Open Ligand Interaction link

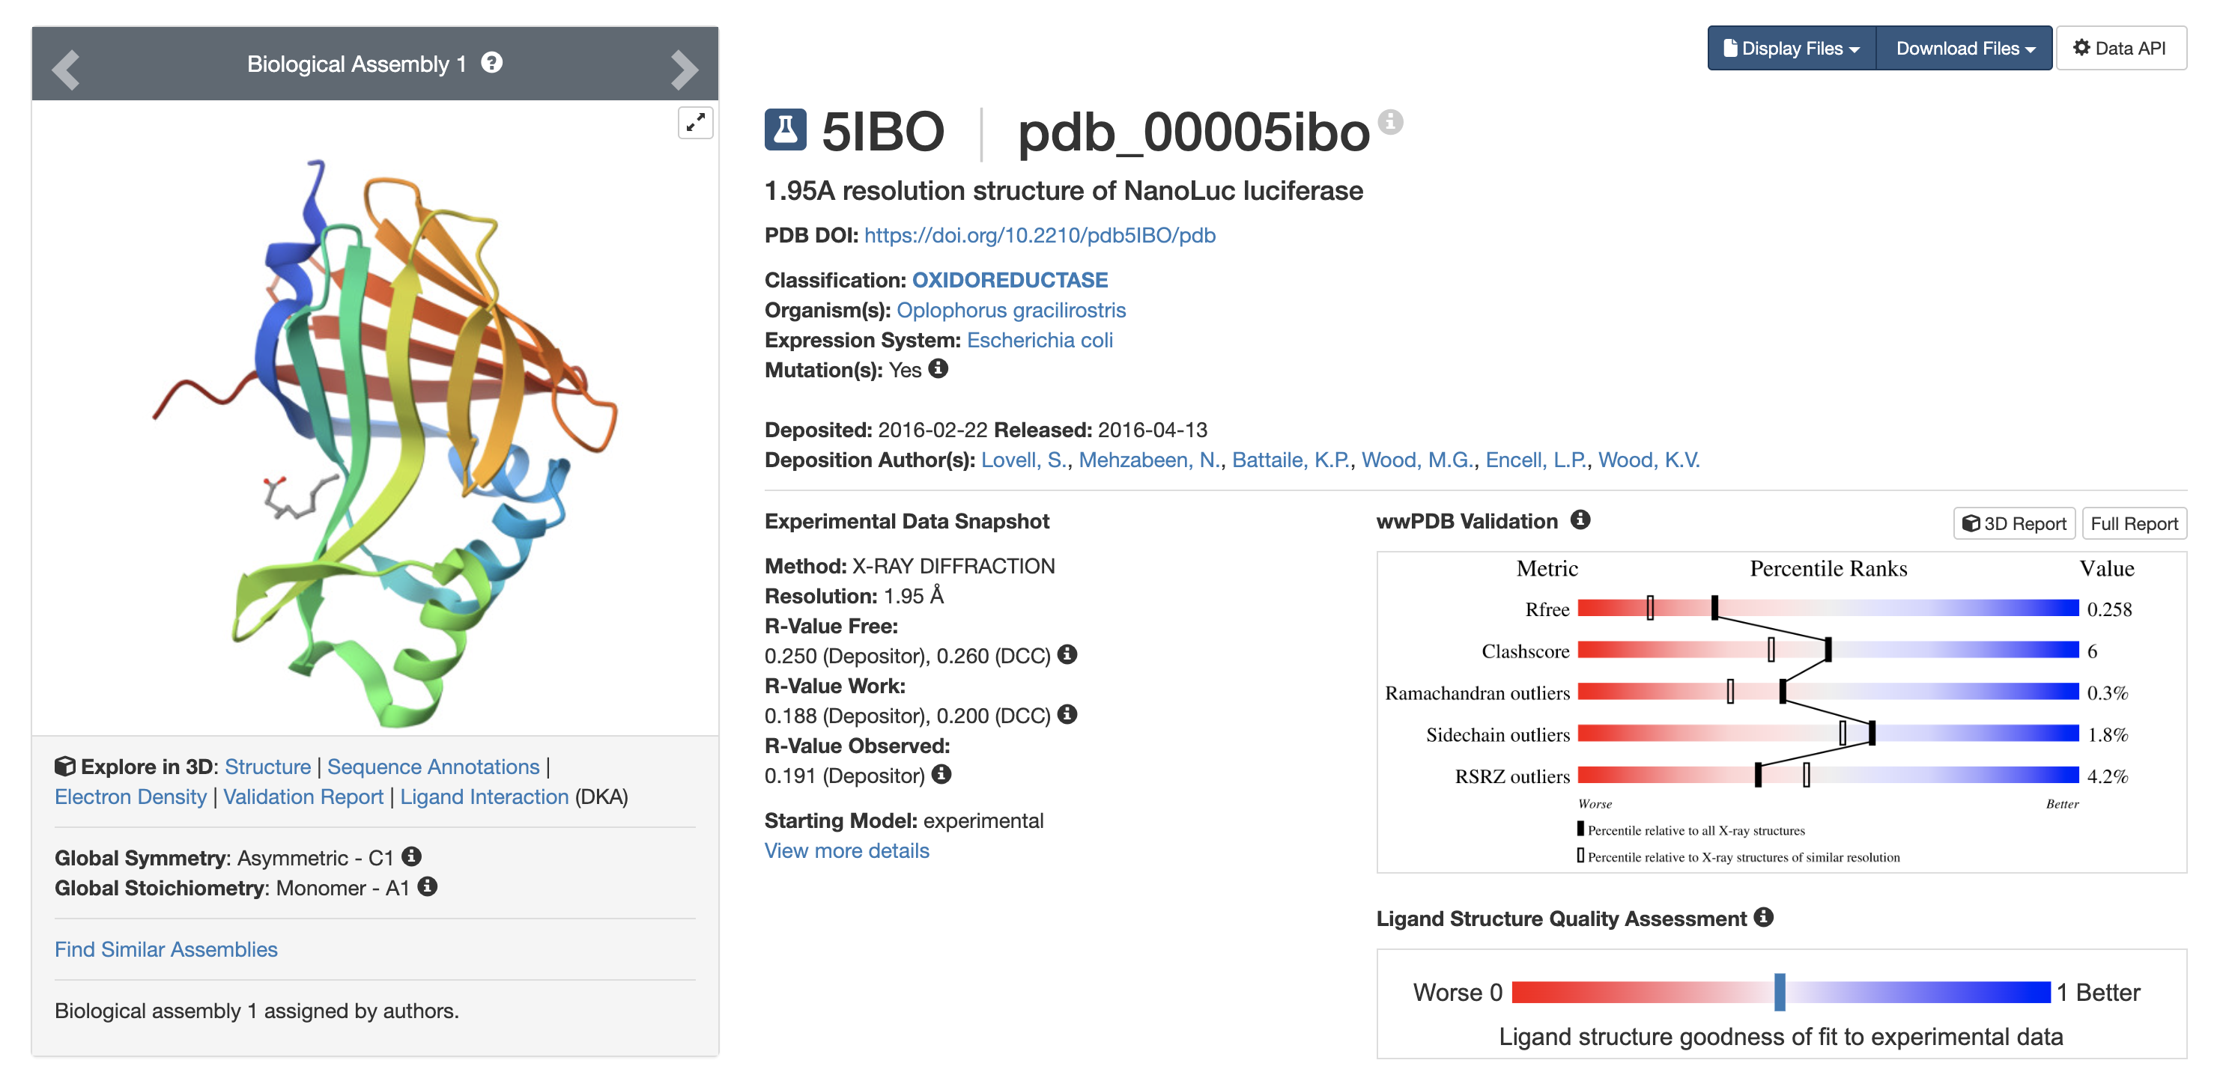click(484, 797)
